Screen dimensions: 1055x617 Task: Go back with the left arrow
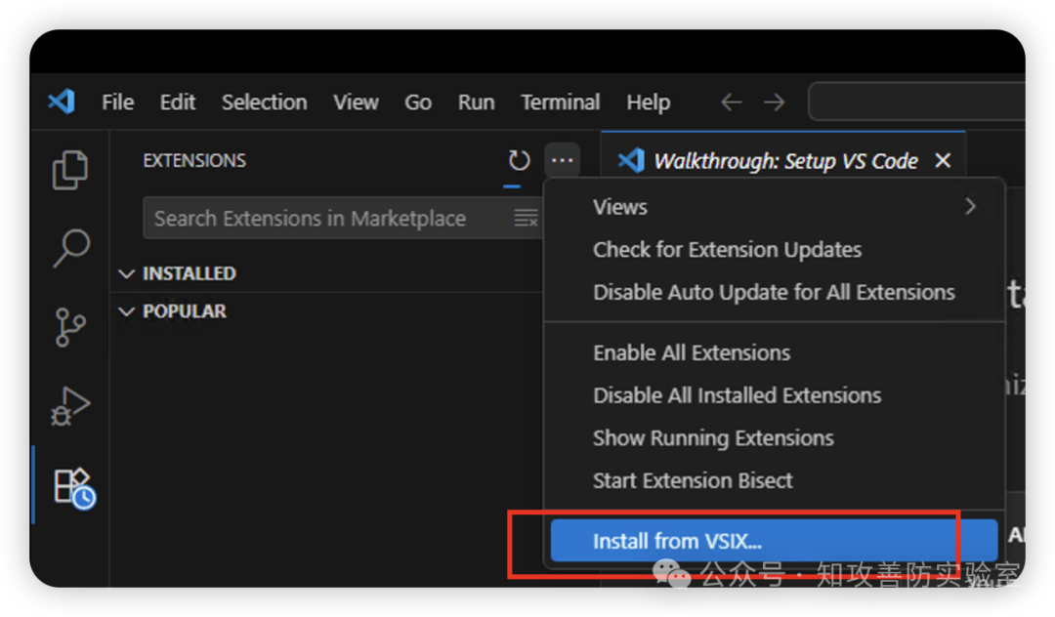pyautogui.click(x=731, y=103)
